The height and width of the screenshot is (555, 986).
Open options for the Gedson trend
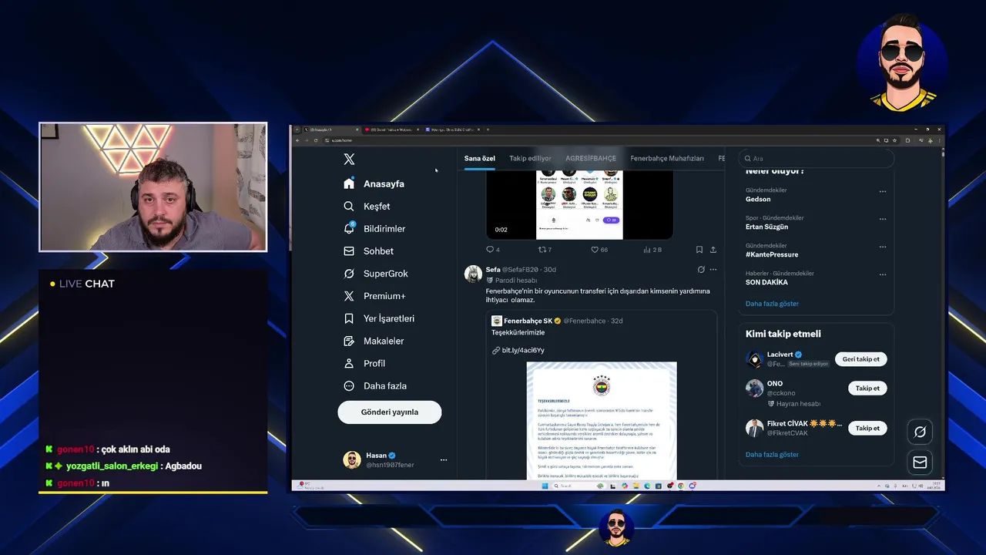[883, 191]
